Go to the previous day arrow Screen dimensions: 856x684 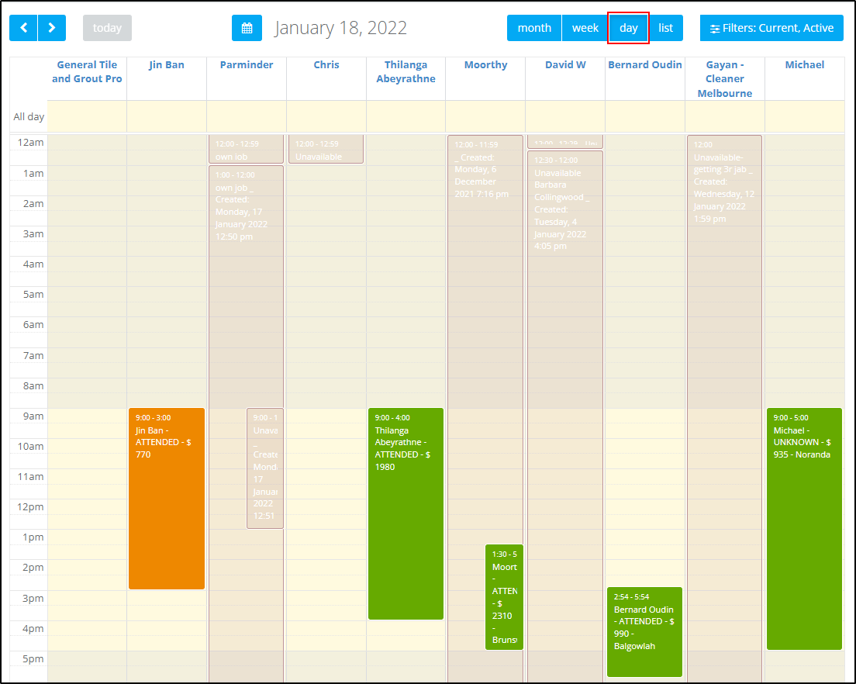click(23, 28)
